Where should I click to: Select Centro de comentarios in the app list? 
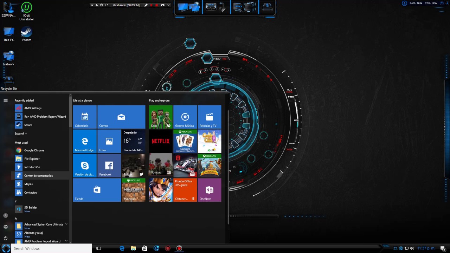pyautogui.click(x=38, y=176)
